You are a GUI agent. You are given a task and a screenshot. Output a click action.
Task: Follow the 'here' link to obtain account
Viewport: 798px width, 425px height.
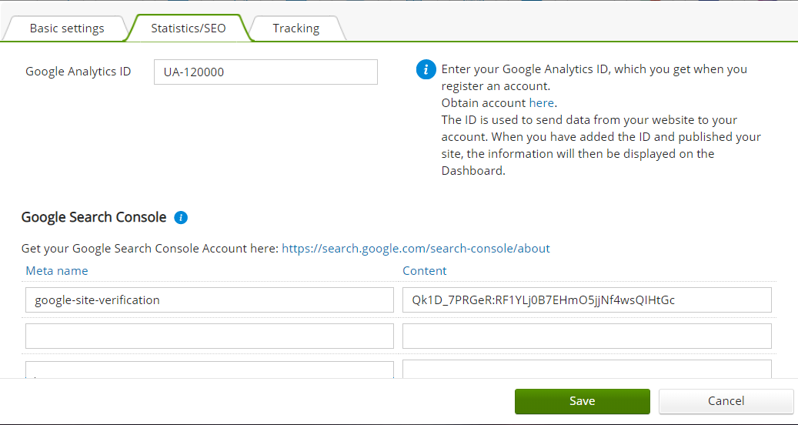(541, 103)
